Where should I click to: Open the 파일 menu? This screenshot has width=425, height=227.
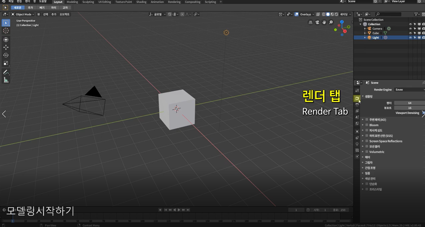[x=11, y=1]
